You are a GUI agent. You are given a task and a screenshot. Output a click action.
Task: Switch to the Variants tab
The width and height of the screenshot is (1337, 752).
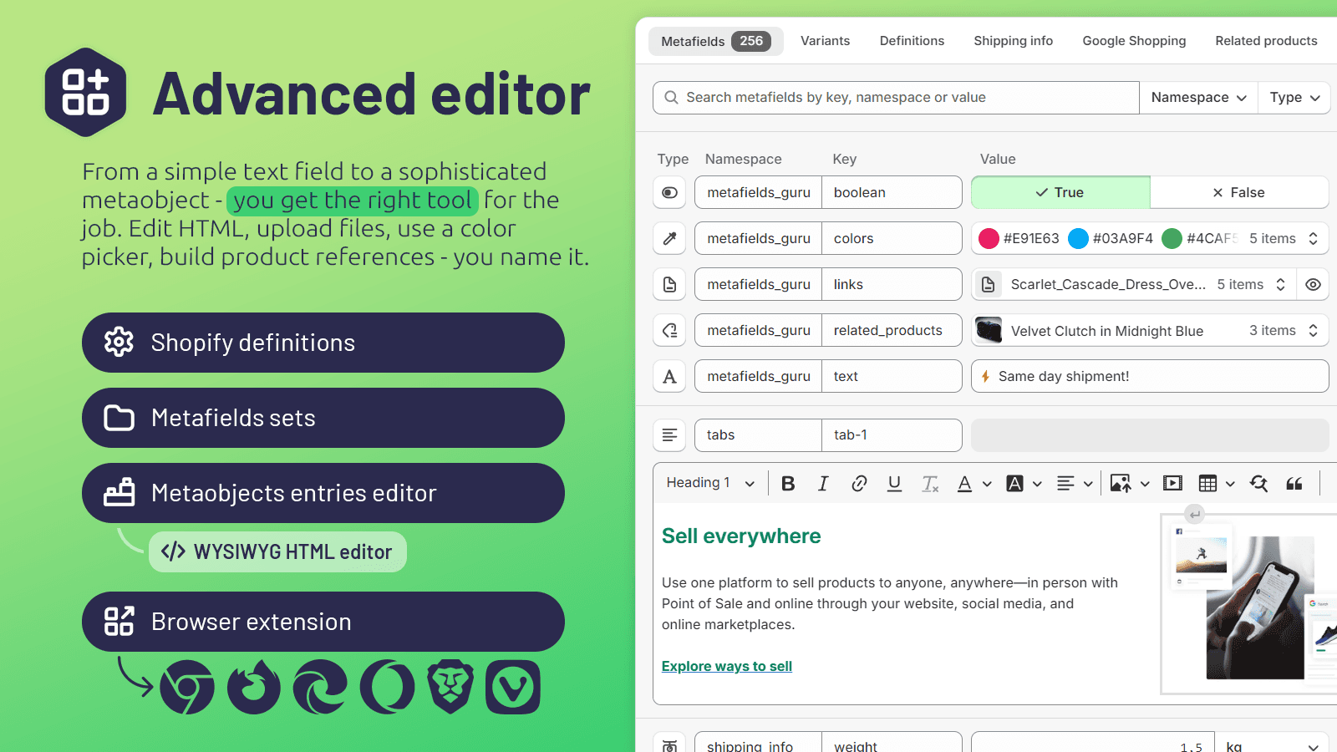[825, 40]
